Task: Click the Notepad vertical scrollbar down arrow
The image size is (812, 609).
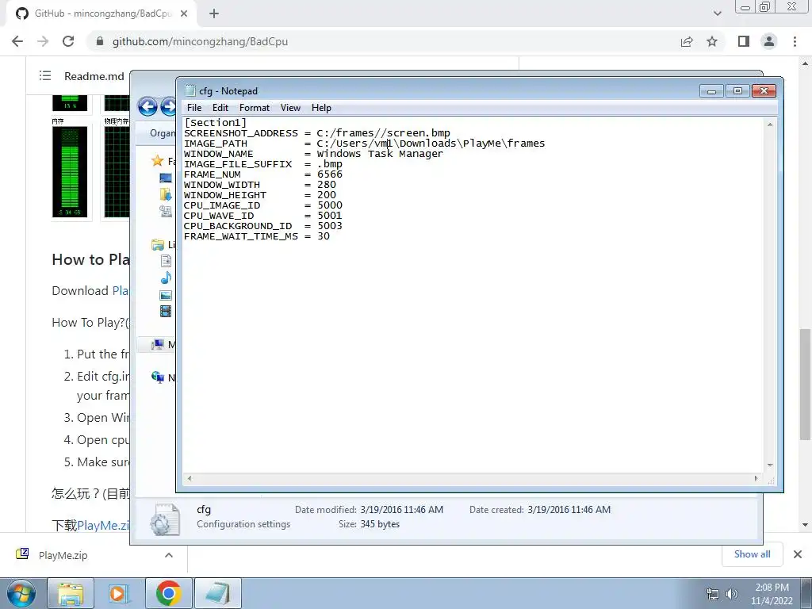Action: (770, 465)
